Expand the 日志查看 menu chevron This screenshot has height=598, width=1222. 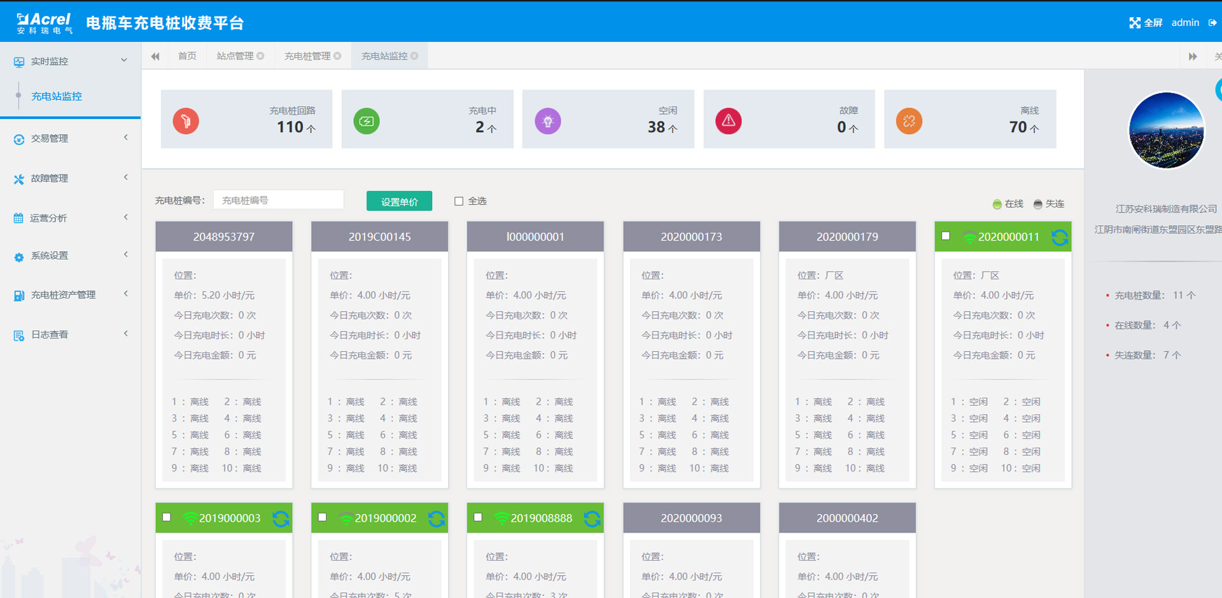pos(126,333)
